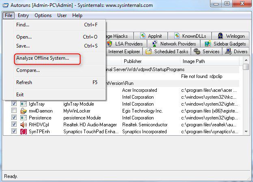Click 'Egis Technology Inc.' publisher cell
Viewport: 253px width, 182px height.
(x=142, y=111)
